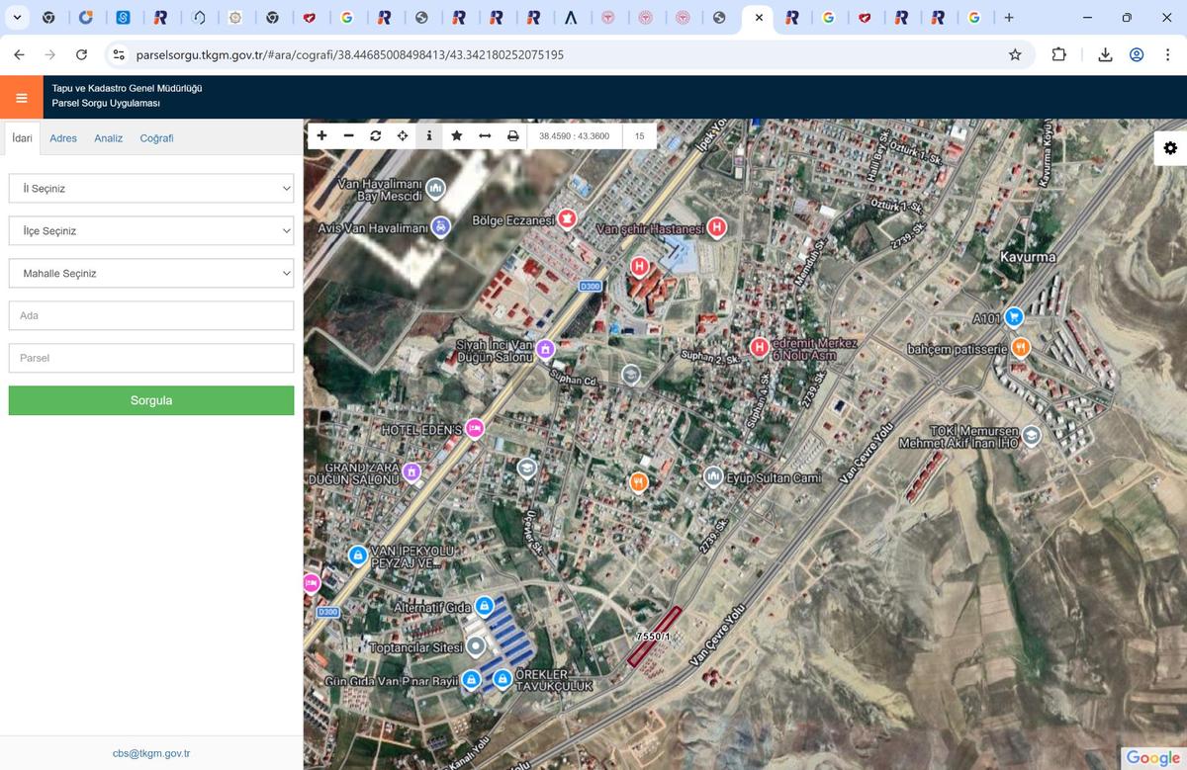Zoom in with the map plus icon

pos(321,135)
